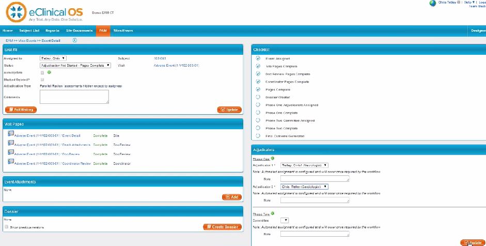Tick the Marked Deleted checkbox
This screenshot has width=486, height=246.
(x=42, y=80)
